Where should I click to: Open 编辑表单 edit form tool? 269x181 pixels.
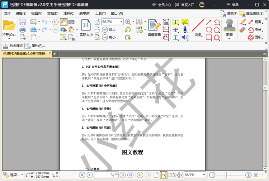point(154,28)
